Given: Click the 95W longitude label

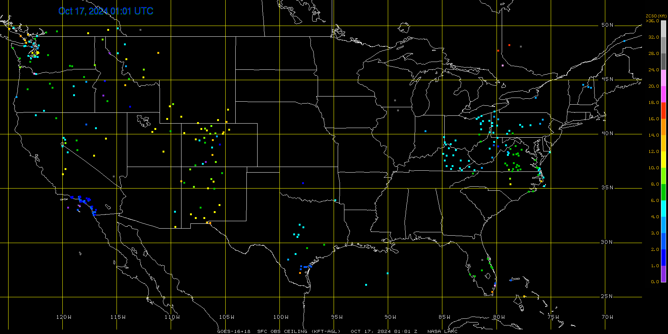Looking at the screenshot, I should click(x=337, y=317).
